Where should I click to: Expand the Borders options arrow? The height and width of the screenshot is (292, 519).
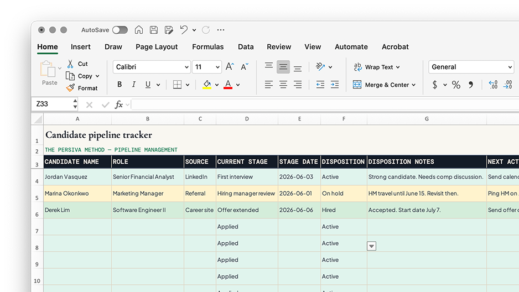point(188,85)
